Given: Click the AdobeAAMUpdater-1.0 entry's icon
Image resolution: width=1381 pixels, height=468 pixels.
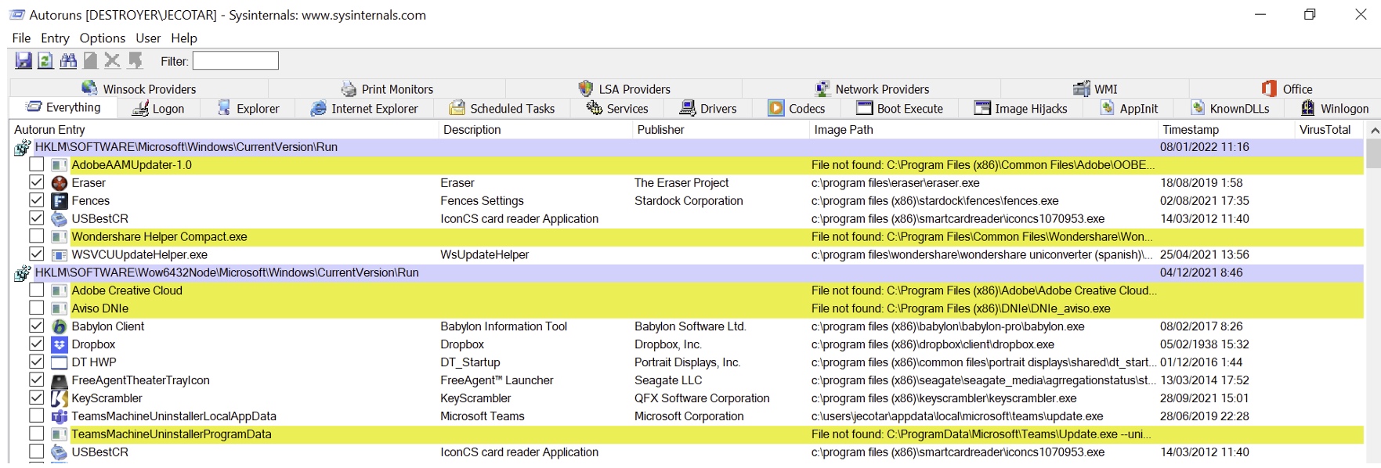Looking at the screenshot, I should point(59,165).
